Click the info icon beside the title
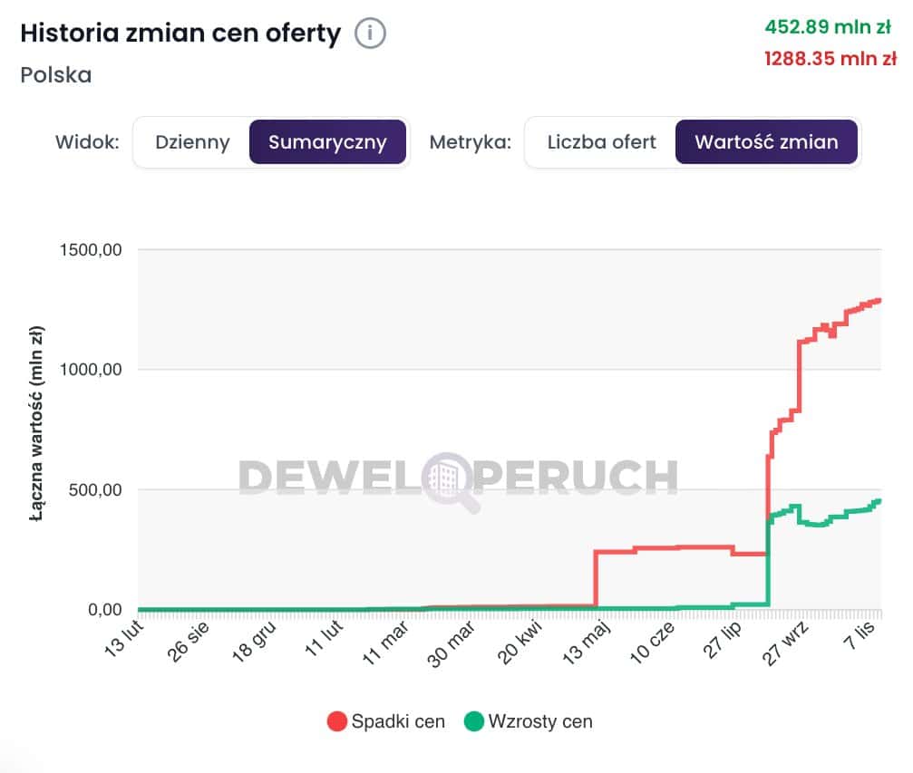 click(370, 34)
